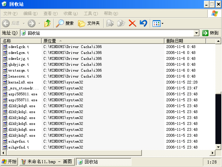
Task: Open the 查看(V) menu
Action: [51, 14]
